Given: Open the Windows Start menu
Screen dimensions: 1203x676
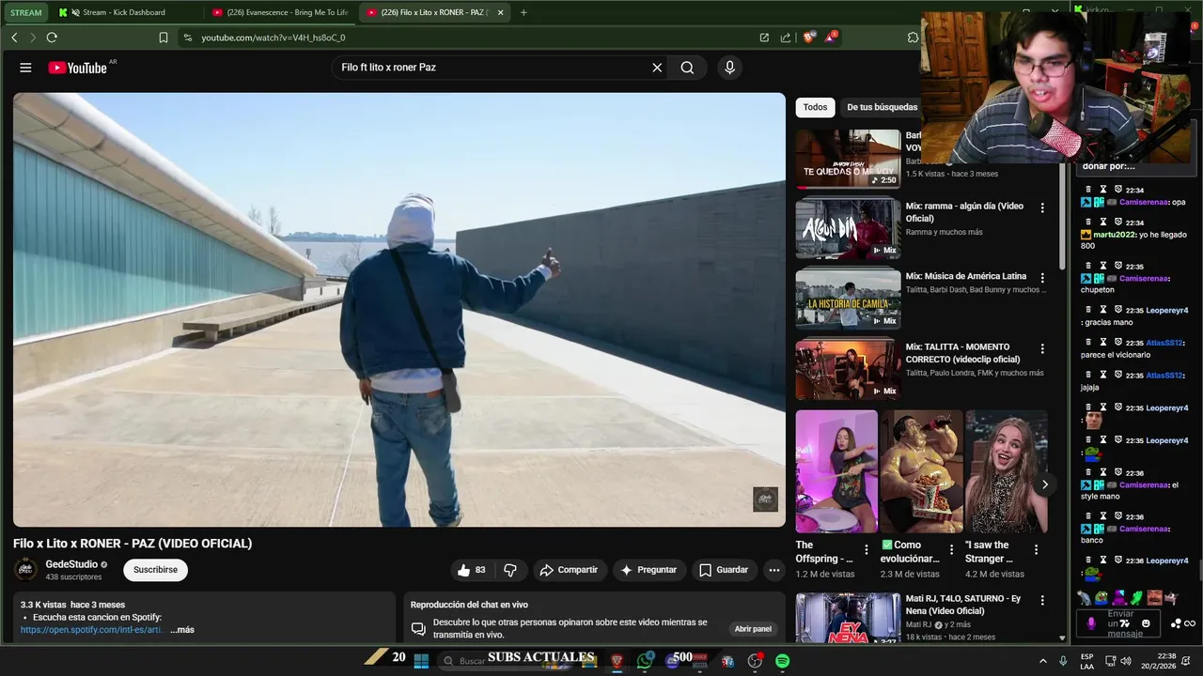Looking at the screenshot, I should [421, 661].
